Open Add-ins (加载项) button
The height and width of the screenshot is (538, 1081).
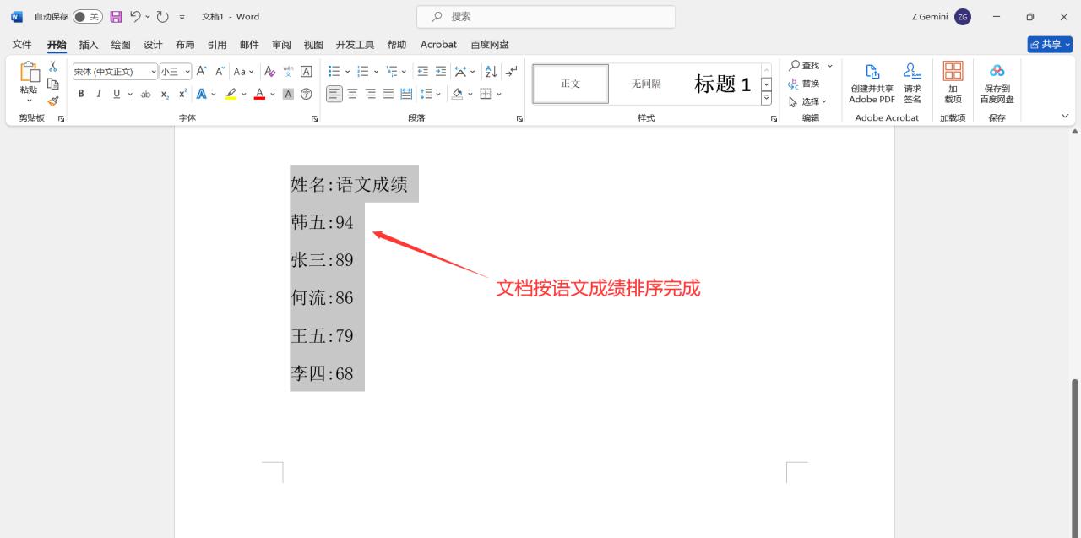[x=953, y=83]
